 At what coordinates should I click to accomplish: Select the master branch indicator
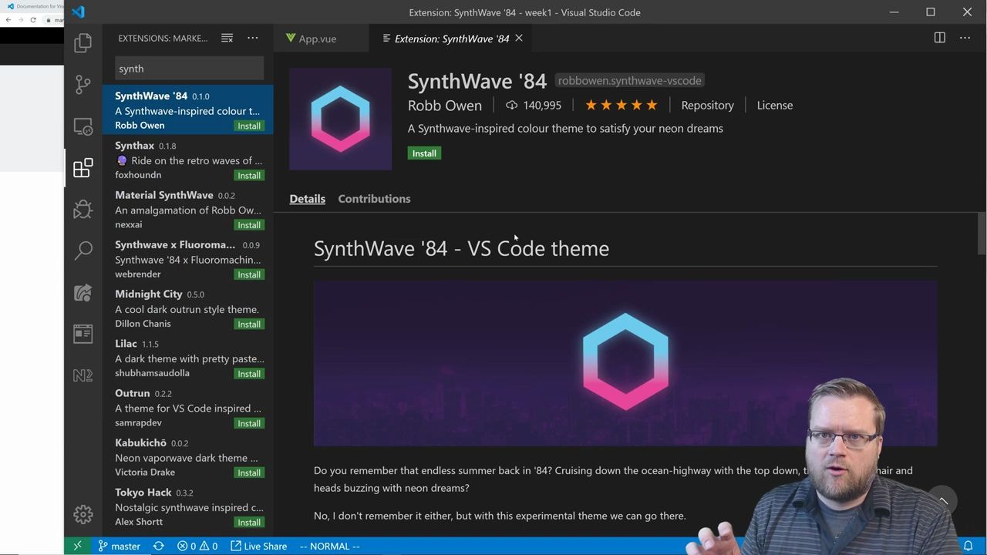(119, 546)
